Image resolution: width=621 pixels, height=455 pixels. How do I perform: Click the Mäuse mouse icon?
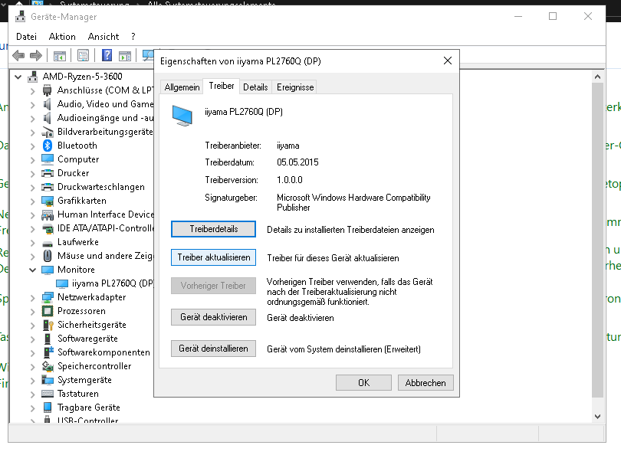click(x=48, y=256)
